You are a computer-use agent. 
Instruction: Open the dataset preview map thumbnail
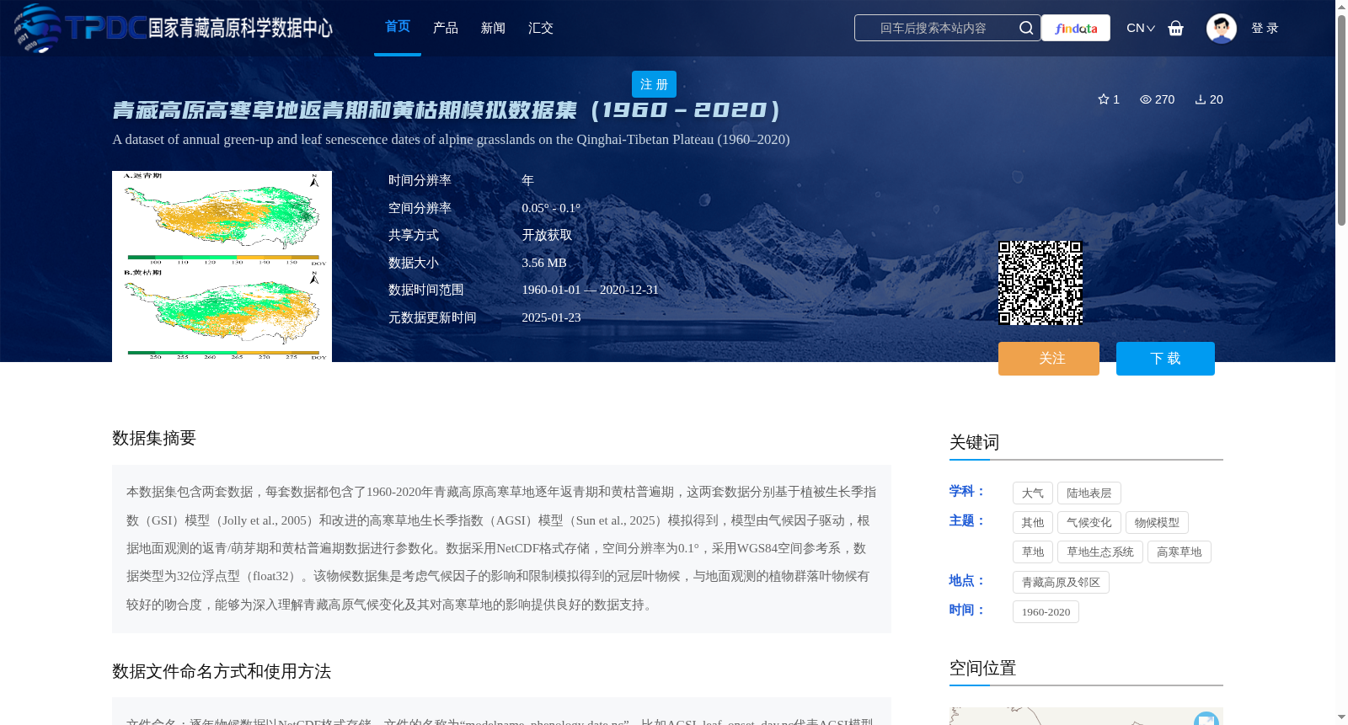tap(222, 266)
